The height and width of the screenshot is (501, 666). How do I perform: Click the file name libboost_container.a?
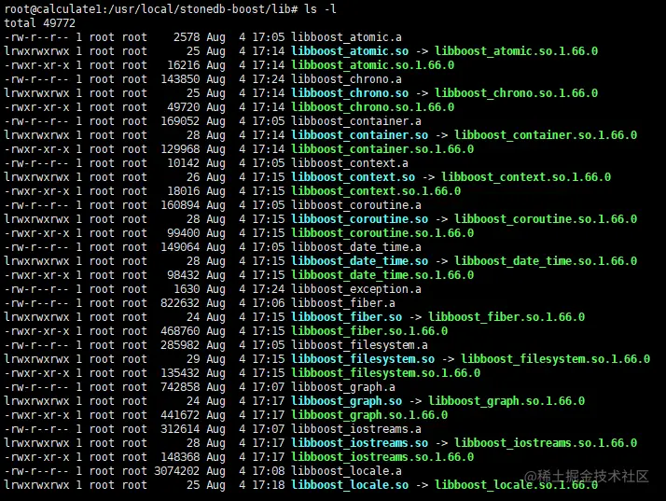click(x=356, y=121)
